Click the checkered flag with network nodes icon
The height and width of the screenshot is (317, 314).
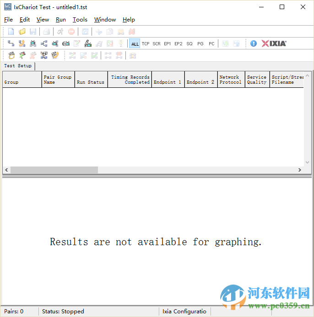point(44,55)
